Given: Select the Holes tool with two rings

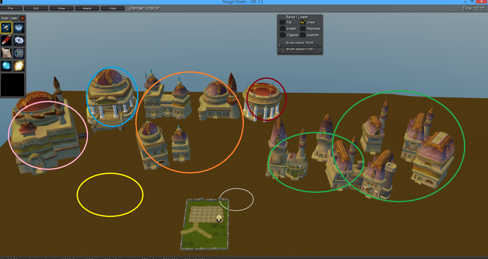Looking at the screenshot, I should (19, 40).
